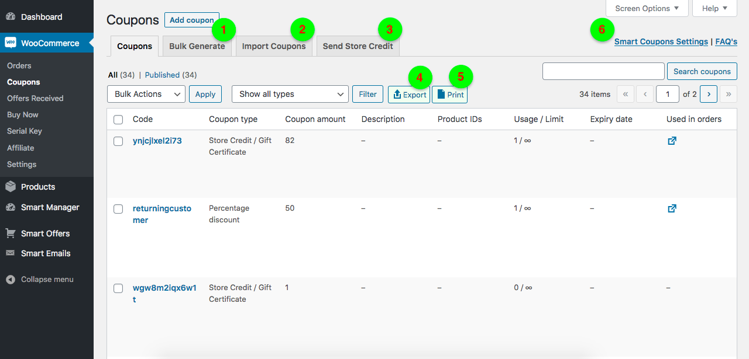Expand the Screen Options panel
This screenshot has width=749, height=359.
647,8
